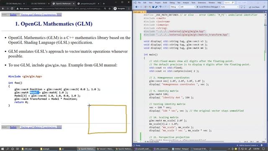Open Visual Studio Build menu
This screenshot has height=151, width=268.
[165, 3]
